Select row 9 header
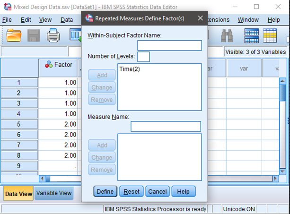Viewport: 290px width, 214px height. tap(19, 166)
